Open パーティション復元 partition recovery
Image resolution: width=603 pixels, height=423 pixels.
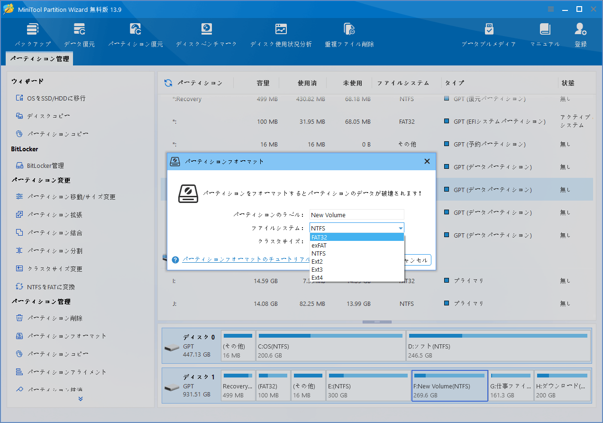(136, 35)
